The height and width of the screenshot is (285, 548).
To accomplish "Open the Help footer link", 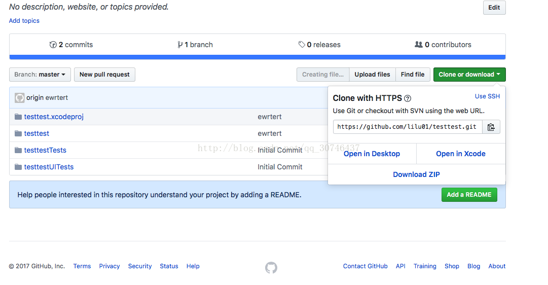I will [x=193, y=266].
